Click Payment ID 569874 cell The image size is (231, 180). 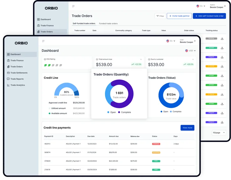[47, 152]
